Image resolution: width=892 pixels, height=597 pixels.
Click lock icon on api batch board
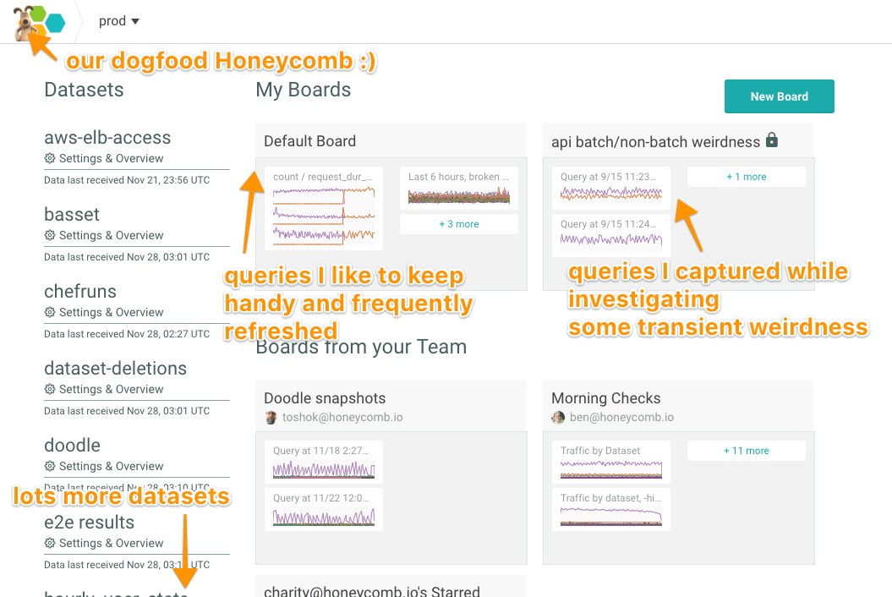771,140
